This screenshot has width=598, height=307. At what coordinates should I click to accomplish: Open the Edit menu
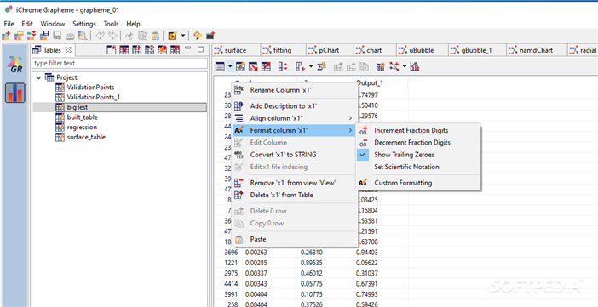27,24
